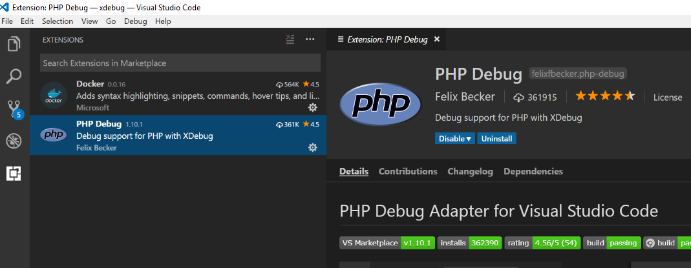Click PHP Debug extension gear icon
The width and height of the screenshot is (691, 268).
(313, 147)
